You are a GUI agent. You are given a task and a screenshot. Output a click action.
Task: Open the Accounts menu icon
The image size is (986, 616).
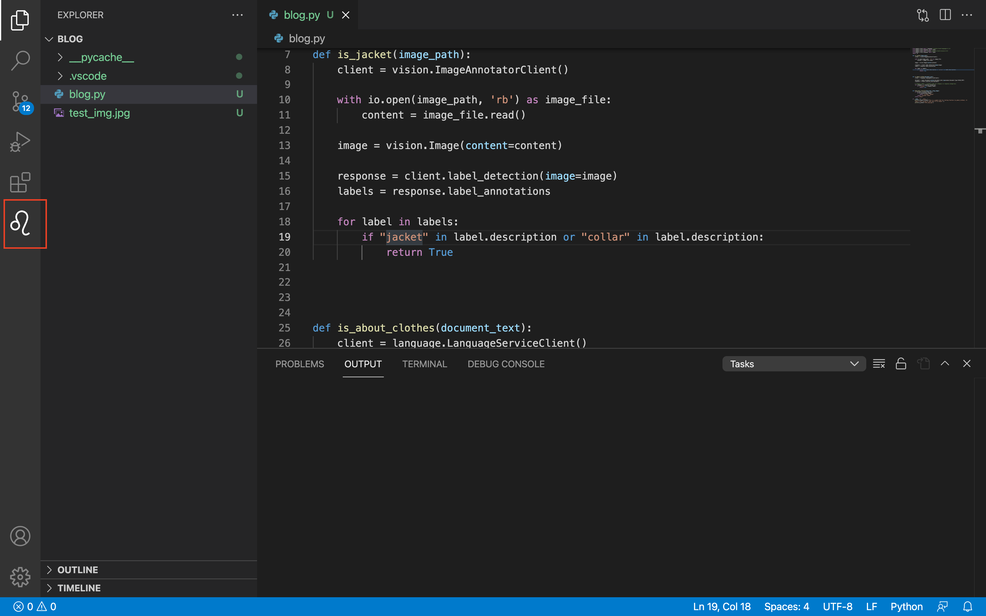[20, 536]
